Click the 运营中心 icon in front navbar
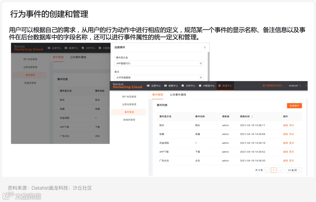Screen dimensions: 316x202 coord(148,86)
